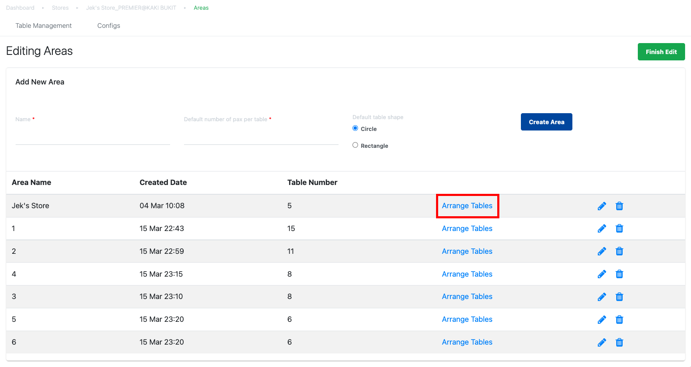
Task: Delete the Jek's Store area with trash icon
Action: pos(619,206)
